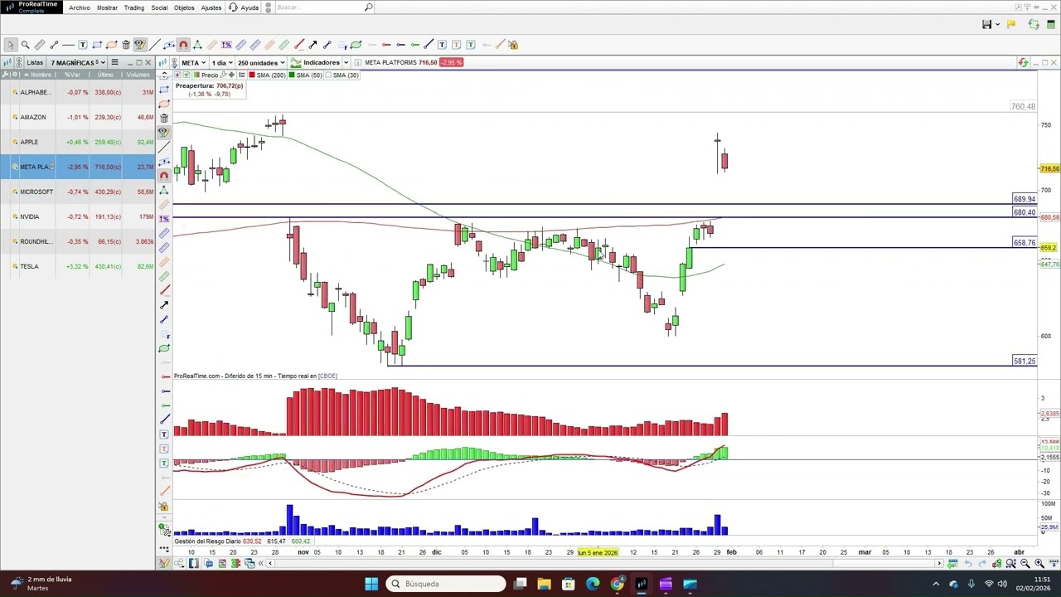Toggle the eye show/hide objects tool in top toolbar
This screenshot has width=1061, height=597.
point(140,45)
